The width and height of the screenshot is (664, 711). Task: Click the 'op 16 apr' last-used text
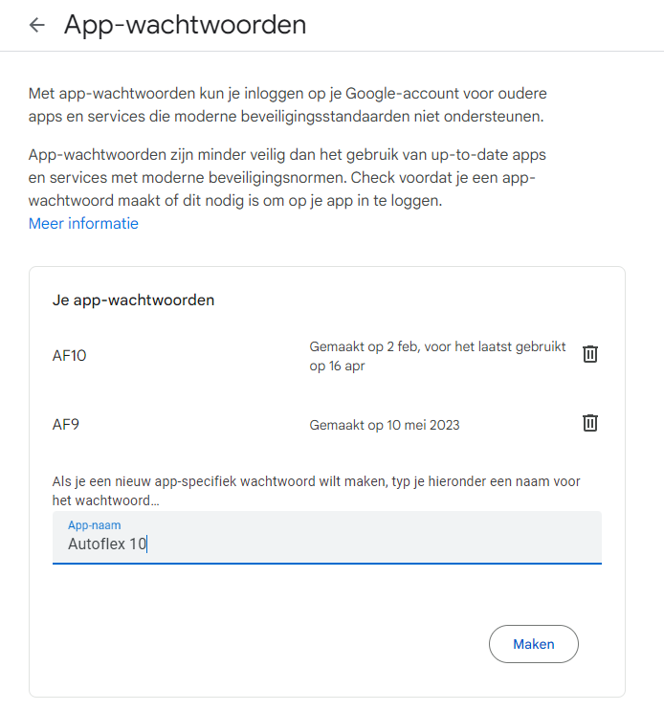(337, 366)
